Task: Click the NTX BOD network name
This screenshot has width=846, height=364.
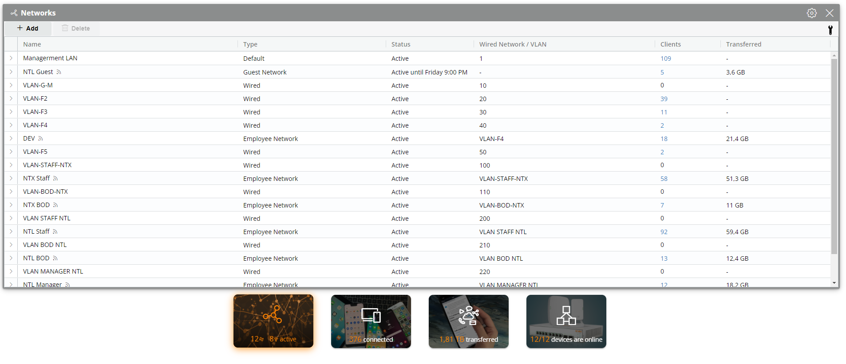Action: click(x=36, y=205)
